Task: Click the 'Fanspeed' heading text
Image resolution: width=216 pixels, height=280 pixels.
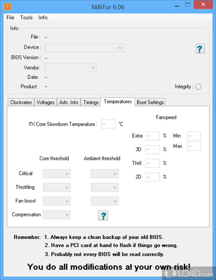Action: click(166, 117)
